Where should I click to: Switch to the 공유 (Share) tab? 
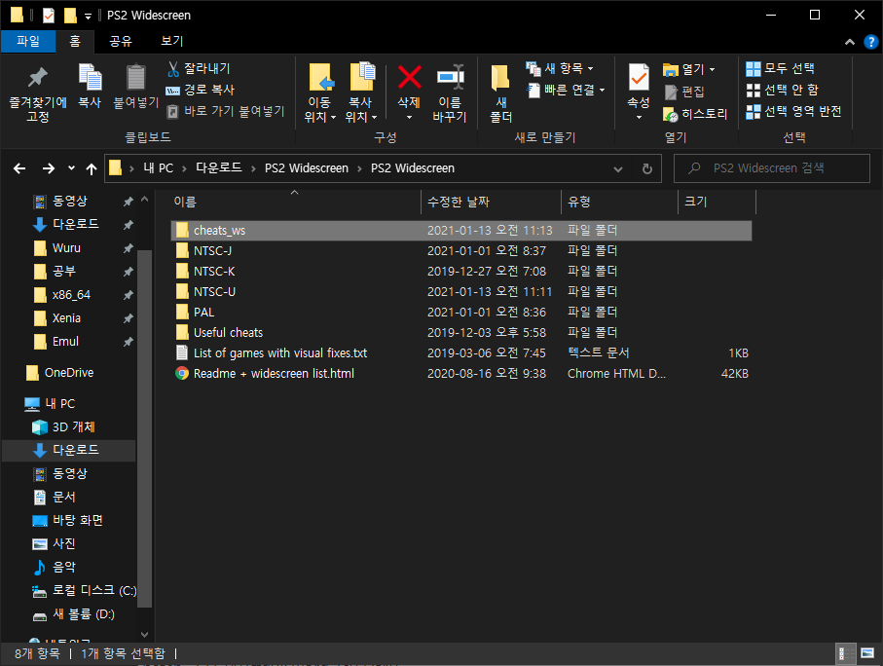121,41
